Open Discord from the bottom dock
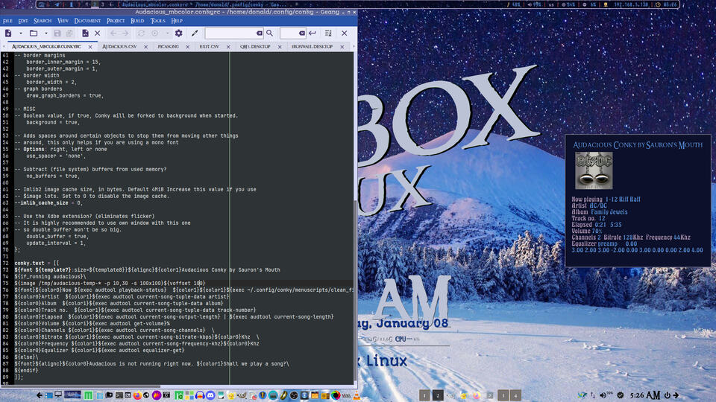The height and width of the screenshot is (402, 716). (x=210, y=395)
